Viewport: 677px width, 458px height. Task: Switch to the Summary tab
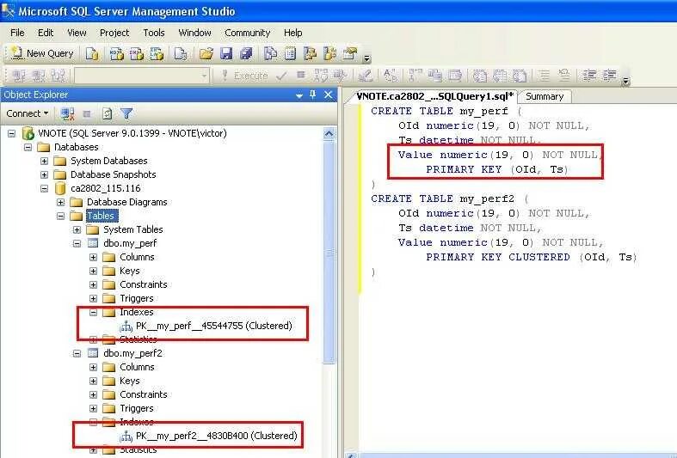(545, 96)
